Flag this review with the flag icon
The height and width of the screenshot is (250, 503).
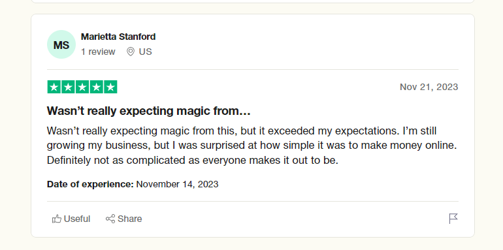[x=453, y=219]
